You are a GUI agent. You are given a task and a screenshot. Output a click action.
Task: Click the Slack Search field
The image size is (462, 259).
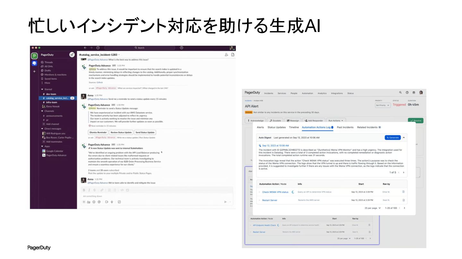click(x=140, y=48)
